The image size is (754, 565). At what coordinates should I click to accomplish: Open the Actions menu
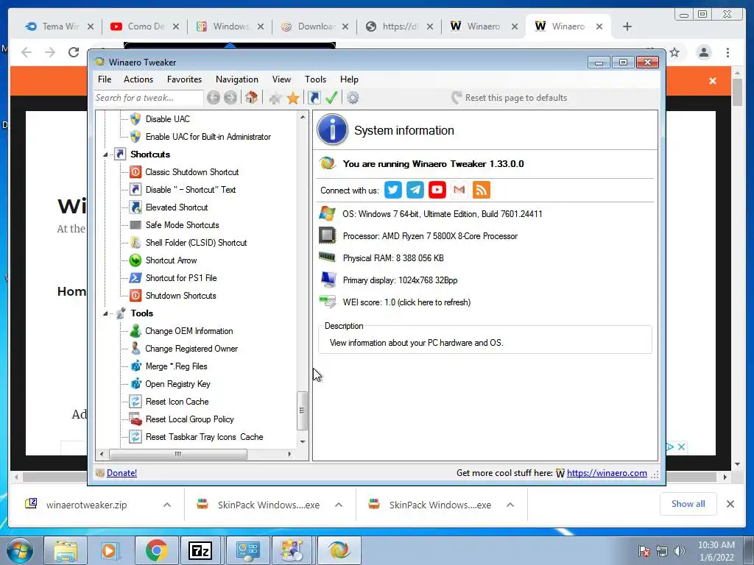(138, 79)
